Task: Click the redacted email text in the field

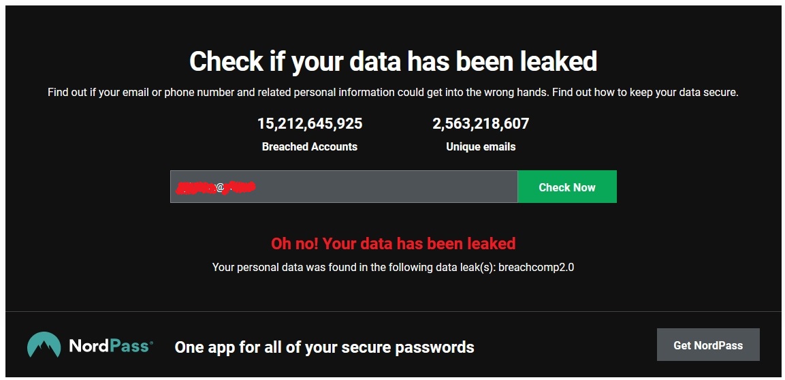Action: click(216, 187)
